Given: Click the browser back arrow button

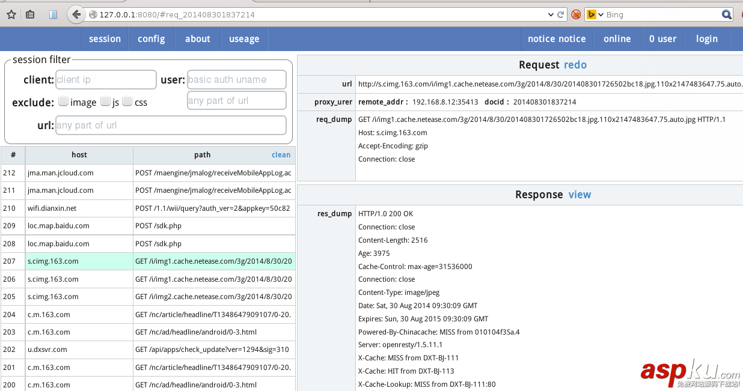Looking at the screenshot, I should (x=76, y=14).
